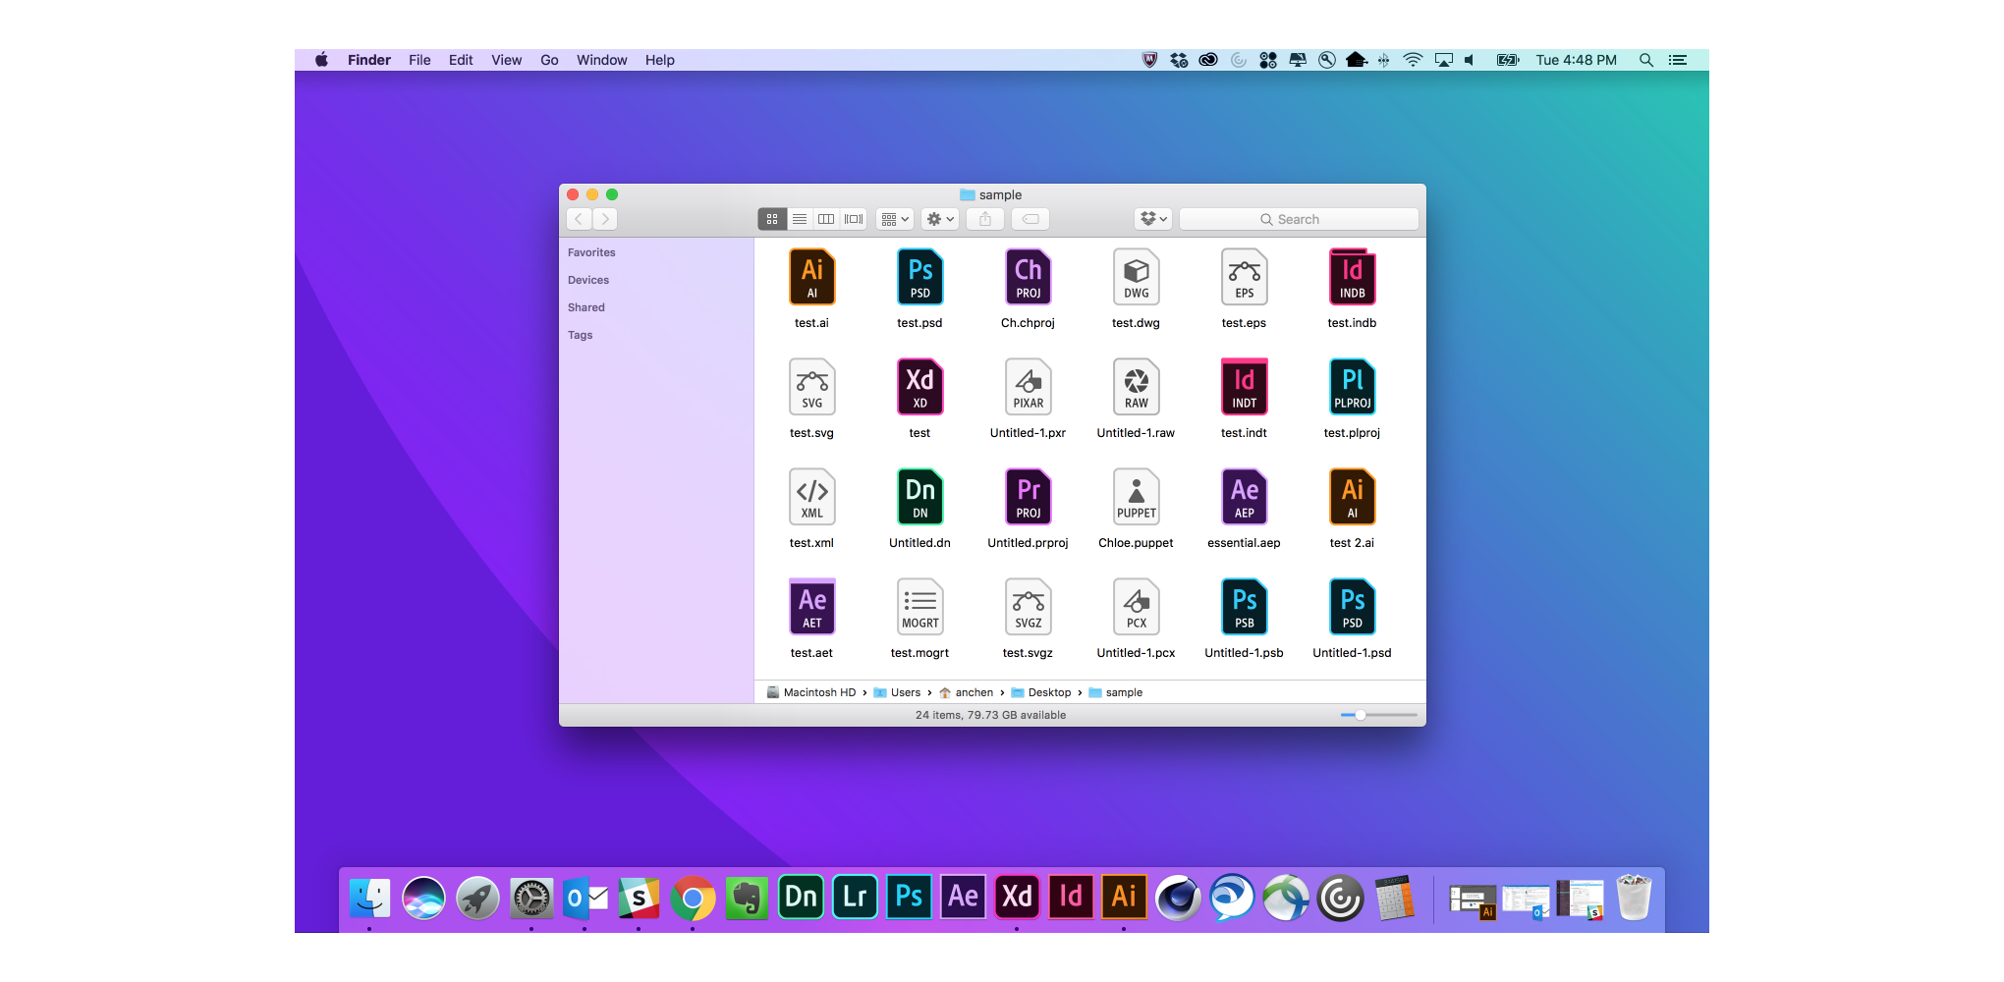Open the Go menu
This screenshot has width=2004, height=982.
coord(549,60)
